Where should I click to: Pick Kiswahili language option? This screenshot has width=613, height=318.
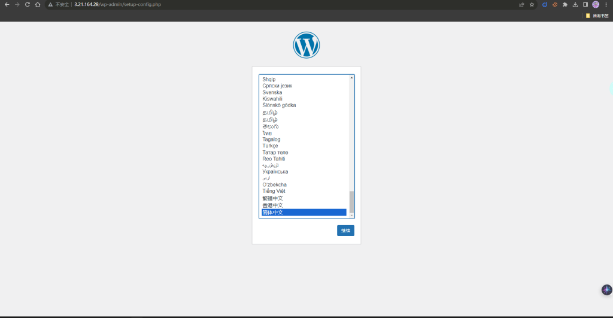(x=304, y=99)
